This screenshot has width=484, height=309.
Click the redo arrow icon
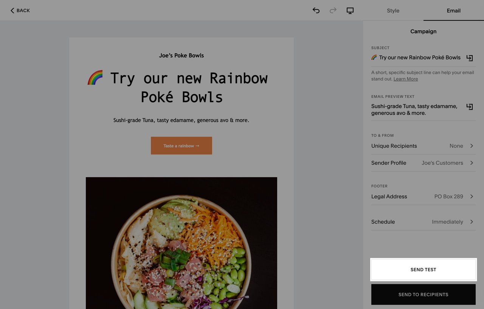coord(333,11)
